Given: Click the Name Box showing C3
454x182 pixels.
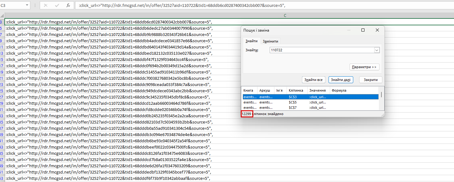Looking at the screenshot, I should coord(12,5).
